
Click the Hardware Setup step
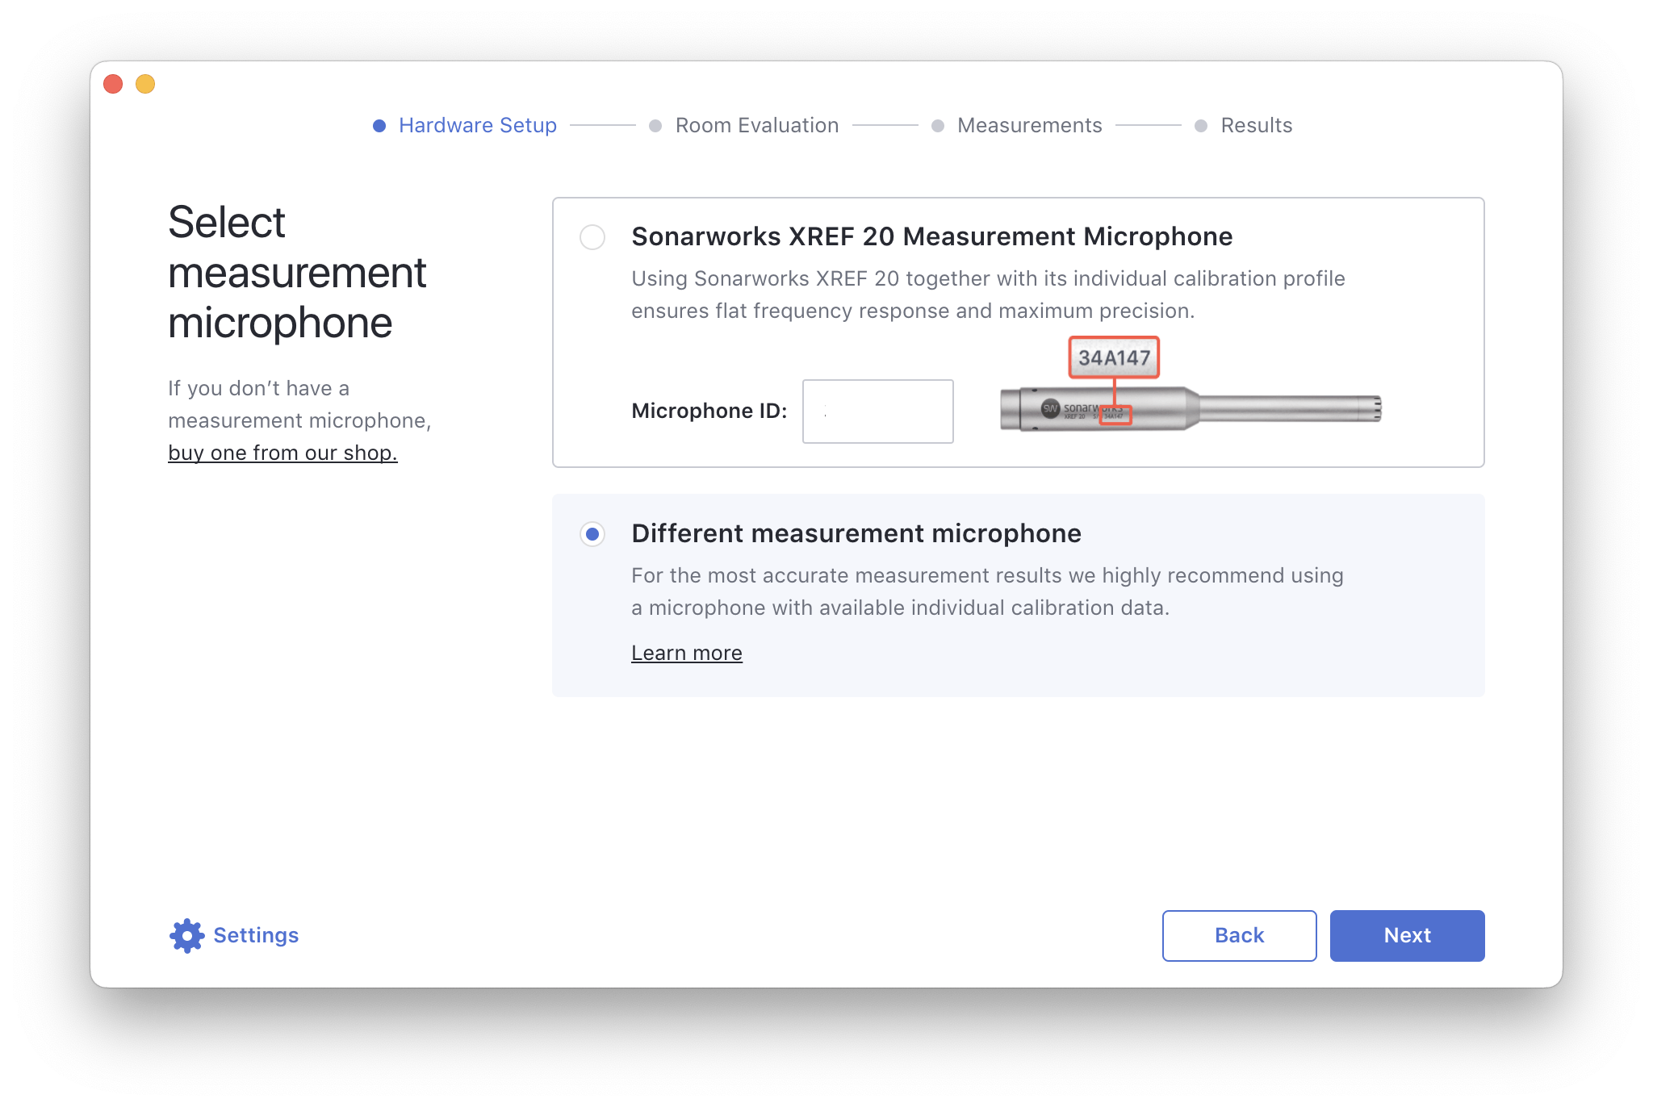[x=477, y=125]
